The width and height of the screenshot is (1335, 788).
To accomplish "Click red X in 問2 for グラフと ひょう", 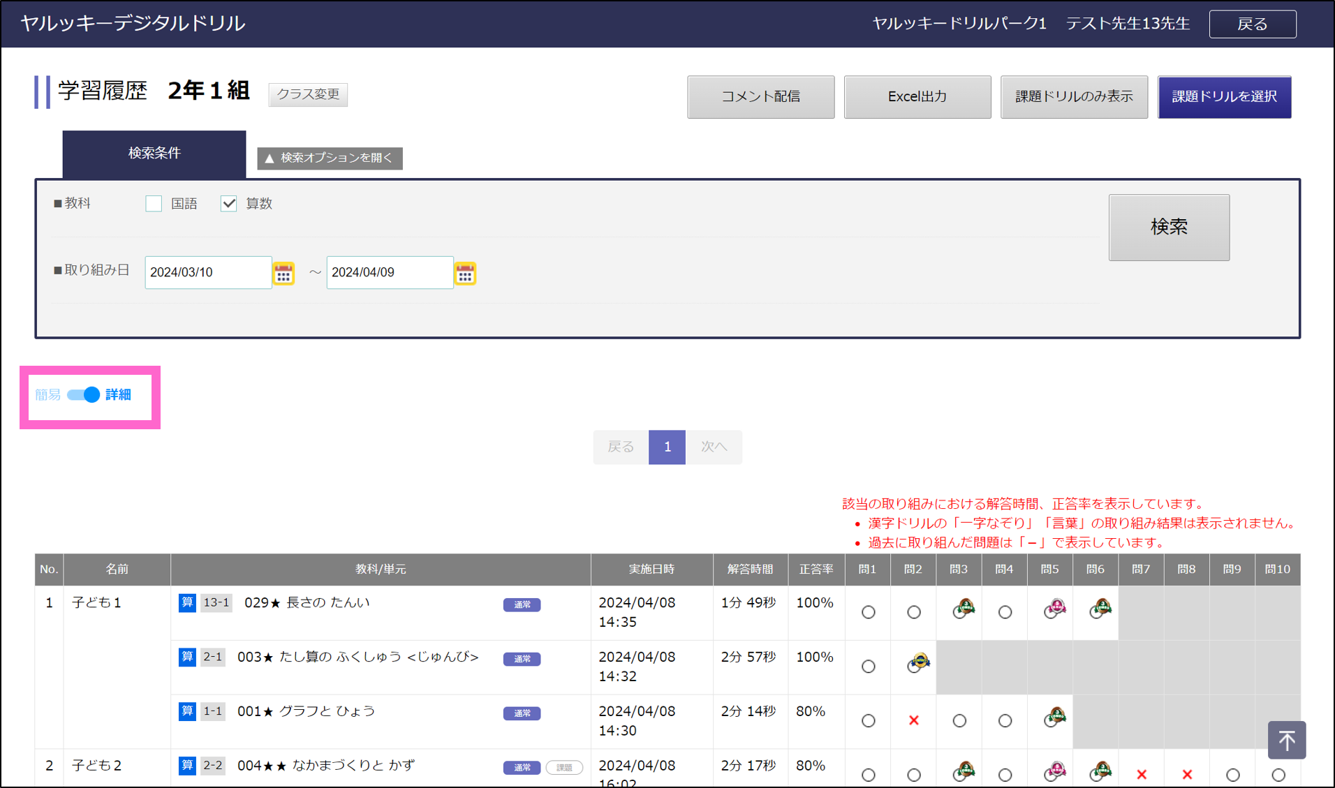I will point(913,720).
